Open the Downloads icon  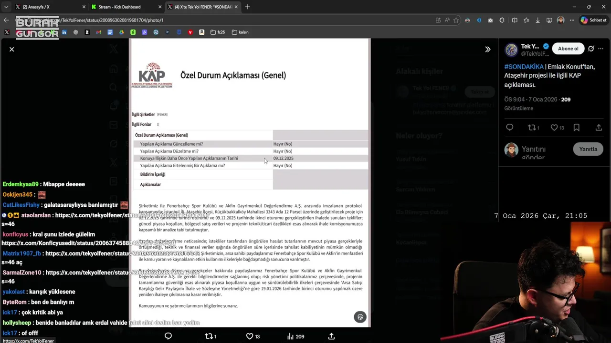click(x=538, y=20)
